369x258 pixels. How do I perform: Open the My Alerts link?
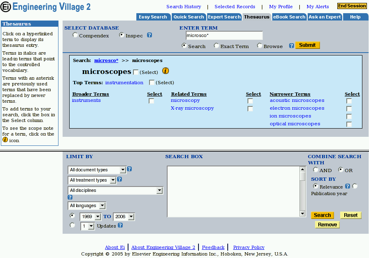click(x=318, y=7)
